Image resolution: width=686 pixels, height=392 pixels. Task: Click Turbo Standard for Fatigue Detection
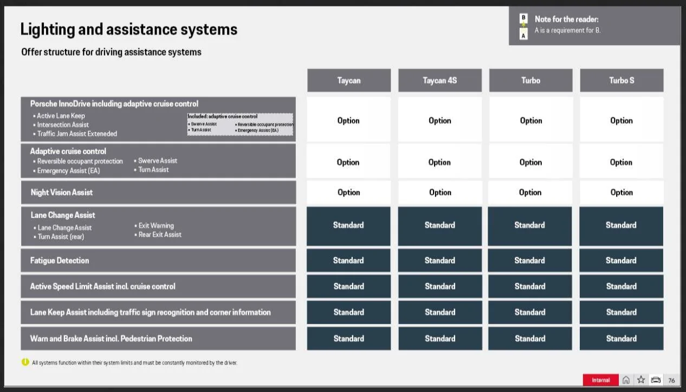tap(530, 260)
